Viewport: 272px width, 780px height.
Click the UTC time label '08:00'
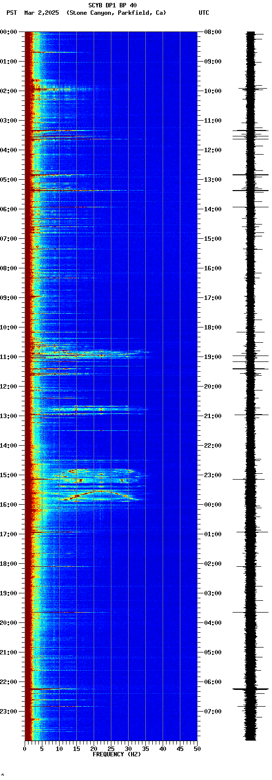(213, 32)
